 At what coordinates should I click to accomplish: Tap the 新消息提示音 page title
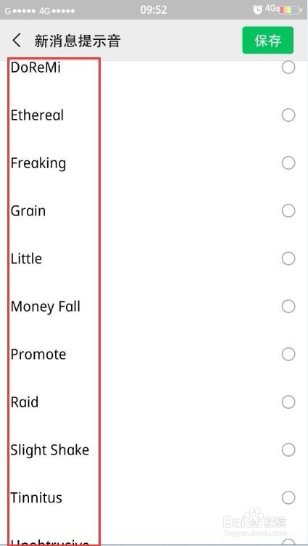[x=78, y=41]
